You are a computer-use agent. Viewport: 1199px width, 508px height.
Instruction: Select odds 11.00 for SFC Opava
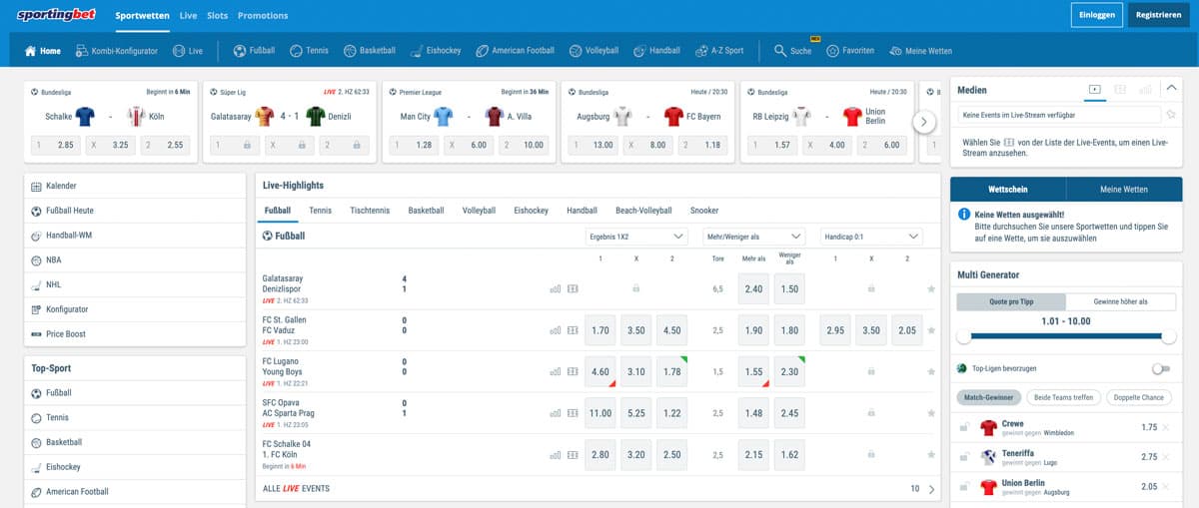[x=601, y=412]
